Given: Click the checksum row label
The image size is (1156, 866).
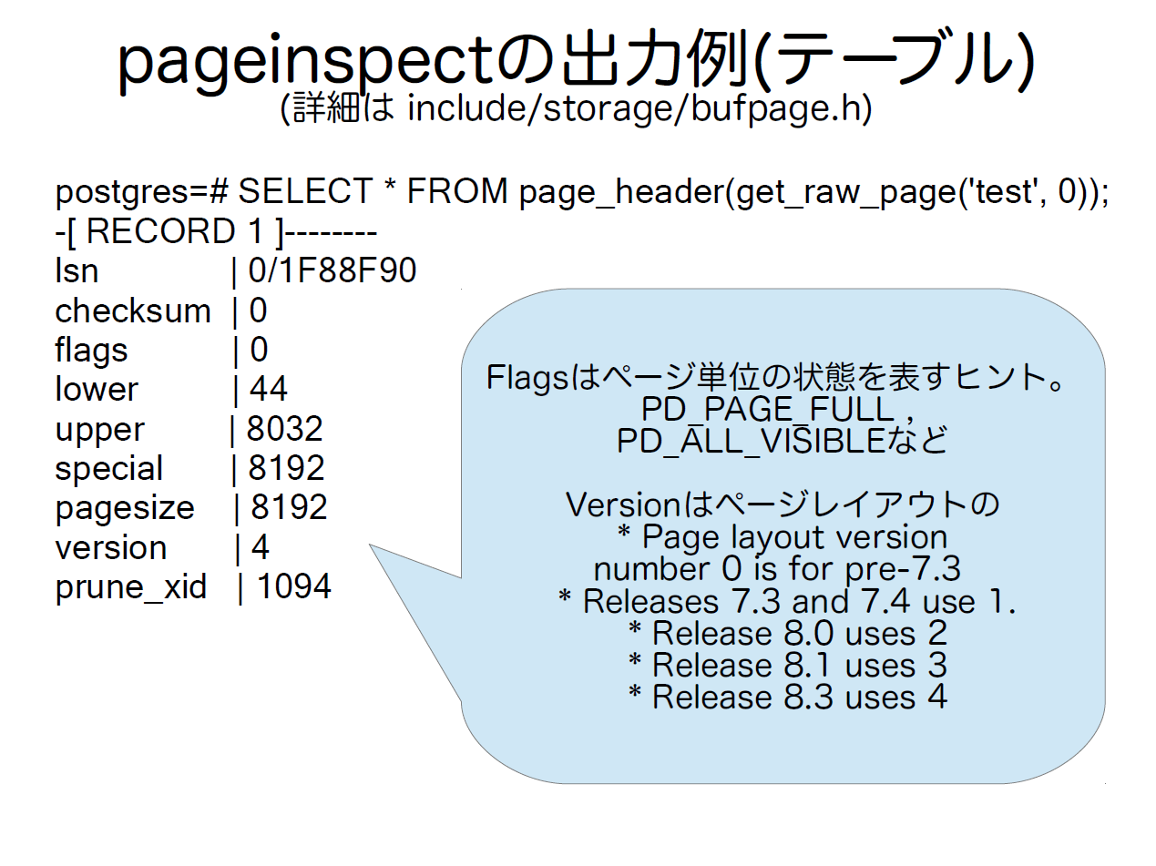Looking at the screenshot, I should [x=133, y=311].
